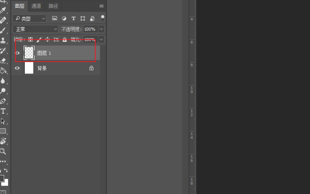Select the Pen tool

pos(3,101)
